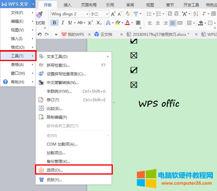Apply text highlight color

[118, 23]
